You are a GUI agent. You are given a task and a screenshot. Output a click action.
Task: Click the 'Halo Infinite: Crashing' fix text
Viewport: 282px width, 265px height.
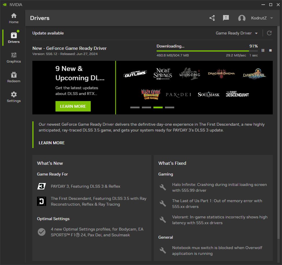tap(219, 187)
